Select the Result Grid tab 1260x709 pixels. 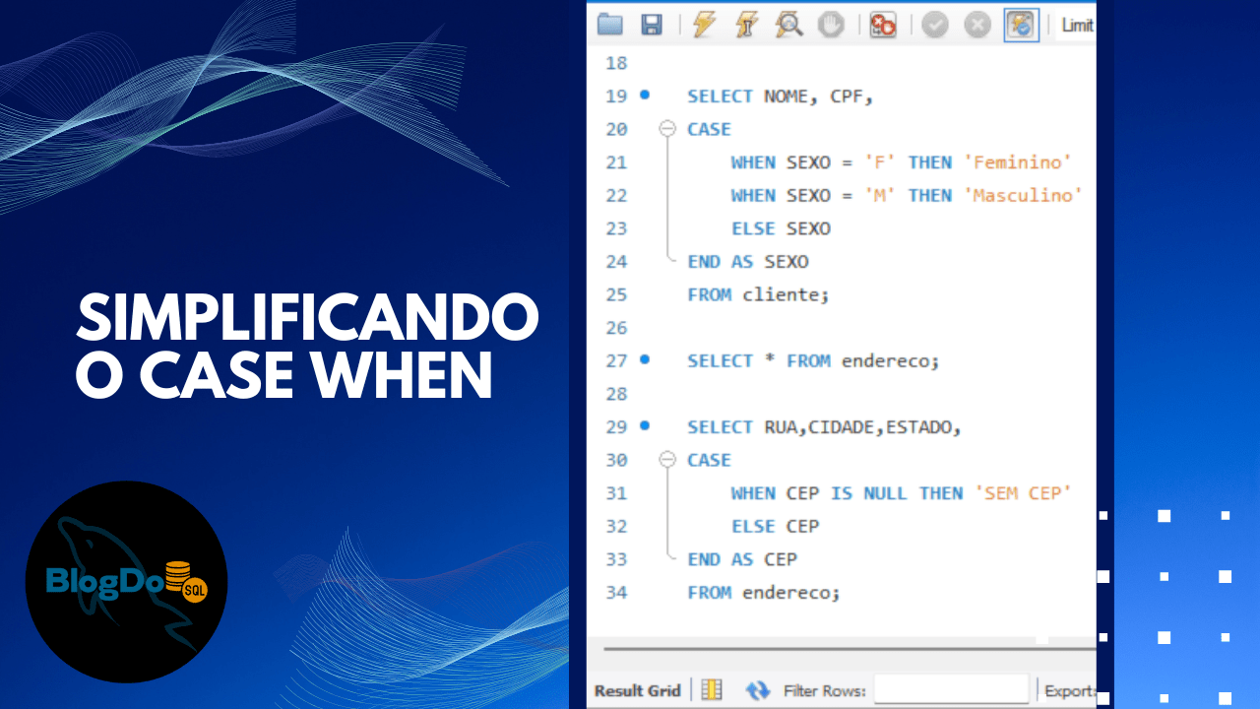(x=636, y=690)
